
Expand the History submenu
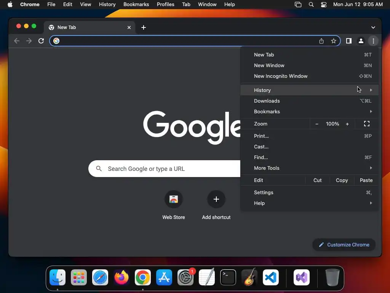click(x=309, y=90)
